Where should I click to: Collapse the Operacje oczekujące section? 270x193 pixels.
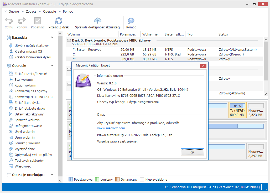click(52, 175)
